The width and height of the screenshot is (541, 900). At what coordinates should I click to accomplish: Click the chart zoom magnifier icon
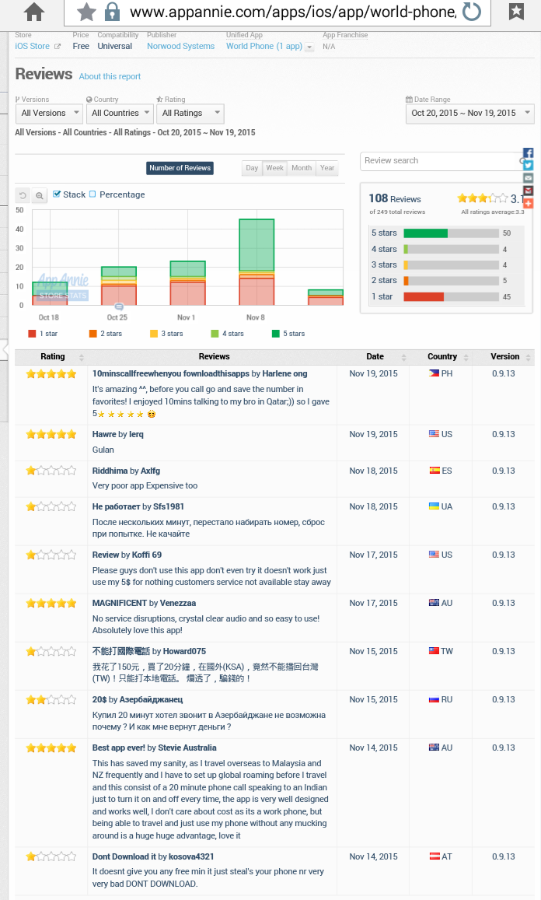(40, 195)
